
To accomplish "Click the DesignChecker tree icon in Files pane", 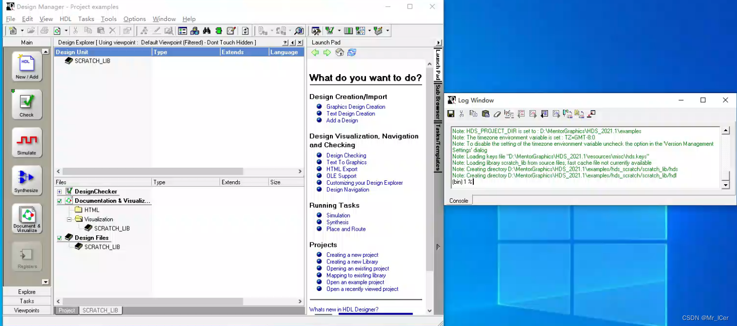I will [x=69, y=191].
